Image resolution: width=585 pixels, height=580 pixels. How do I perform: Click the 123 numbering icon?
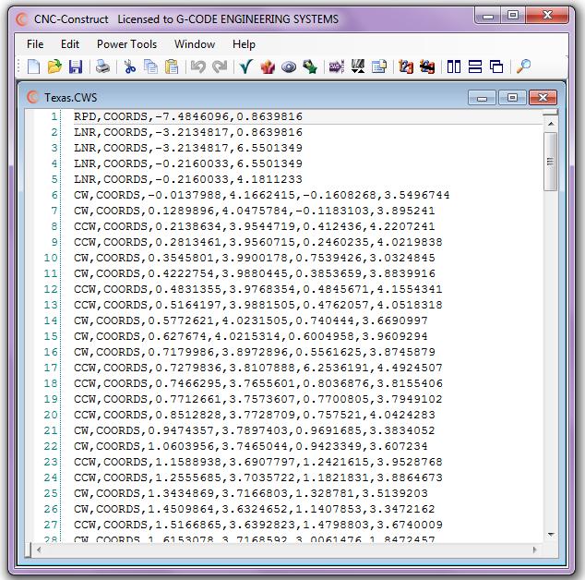[x=406, y=66]
